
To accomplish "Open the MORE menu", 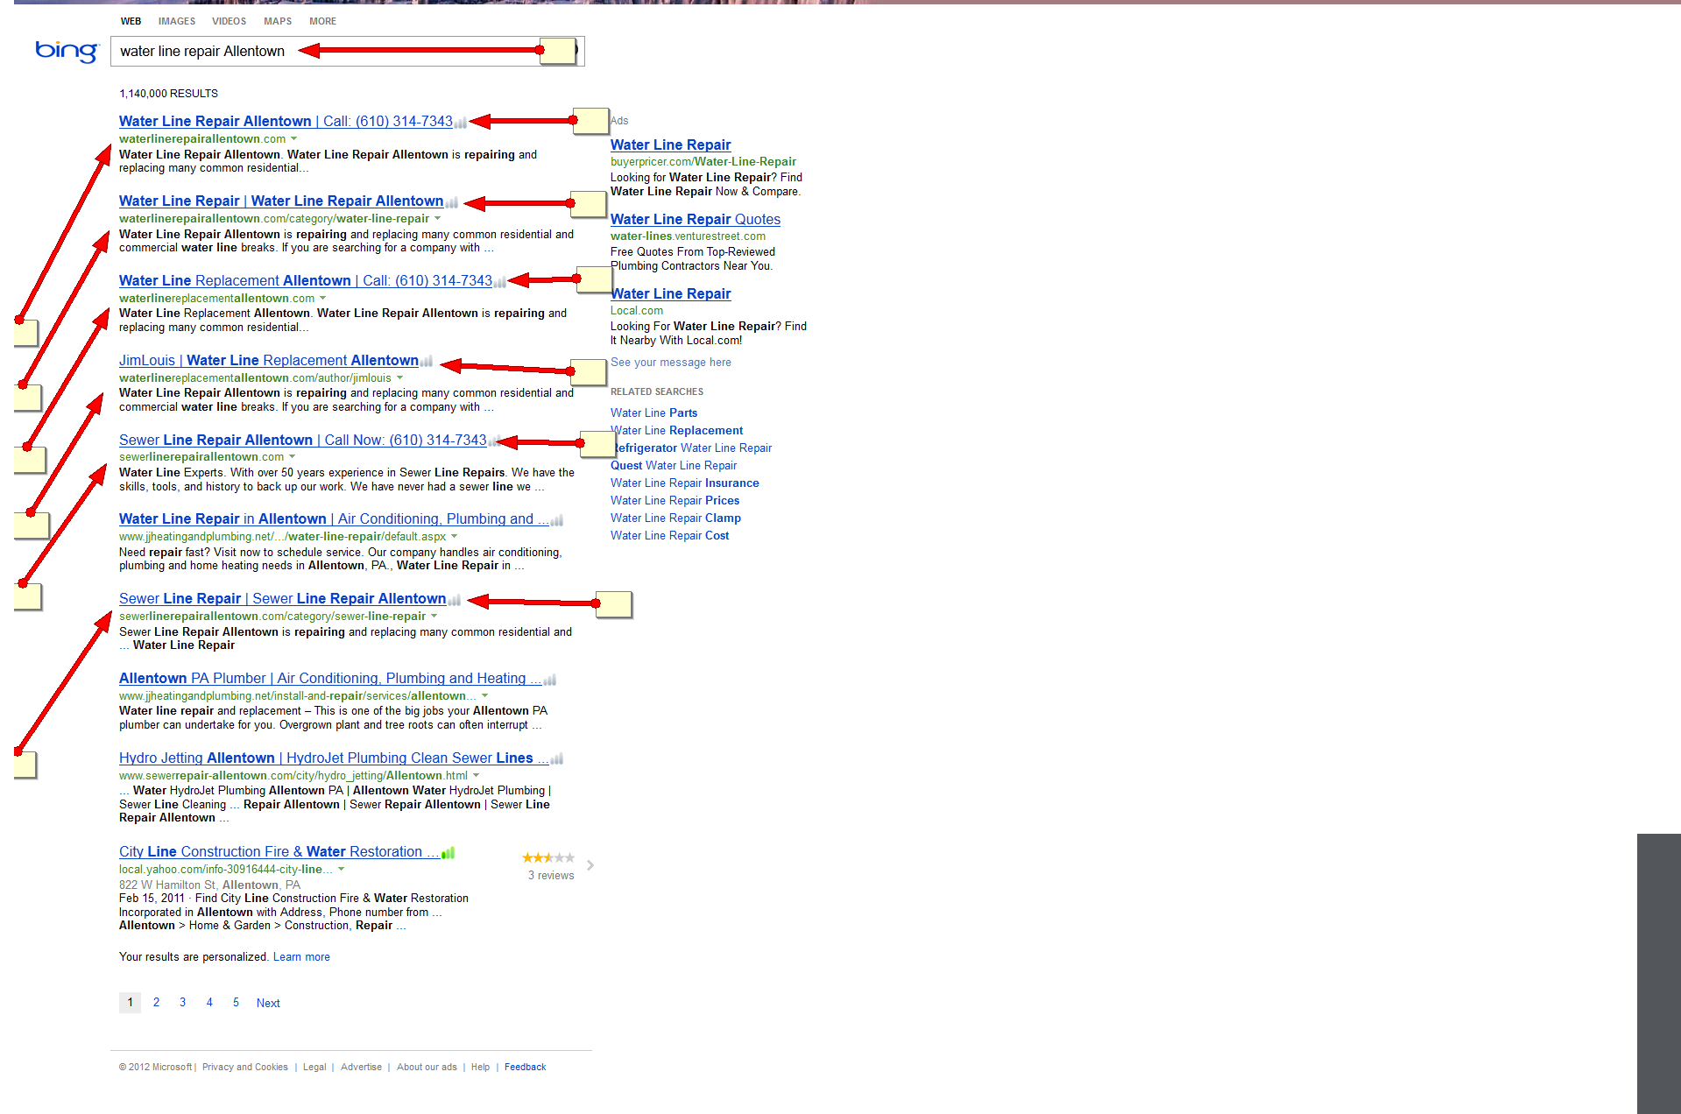I will tap(322, 21).
